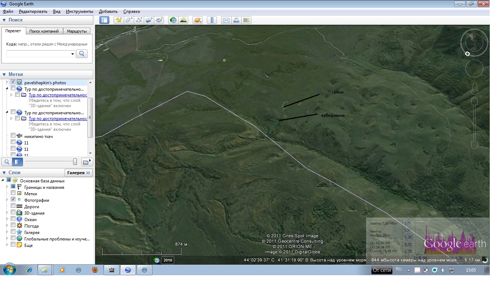Uncheck the Фотографии layer checkbox

coord(13,200)
